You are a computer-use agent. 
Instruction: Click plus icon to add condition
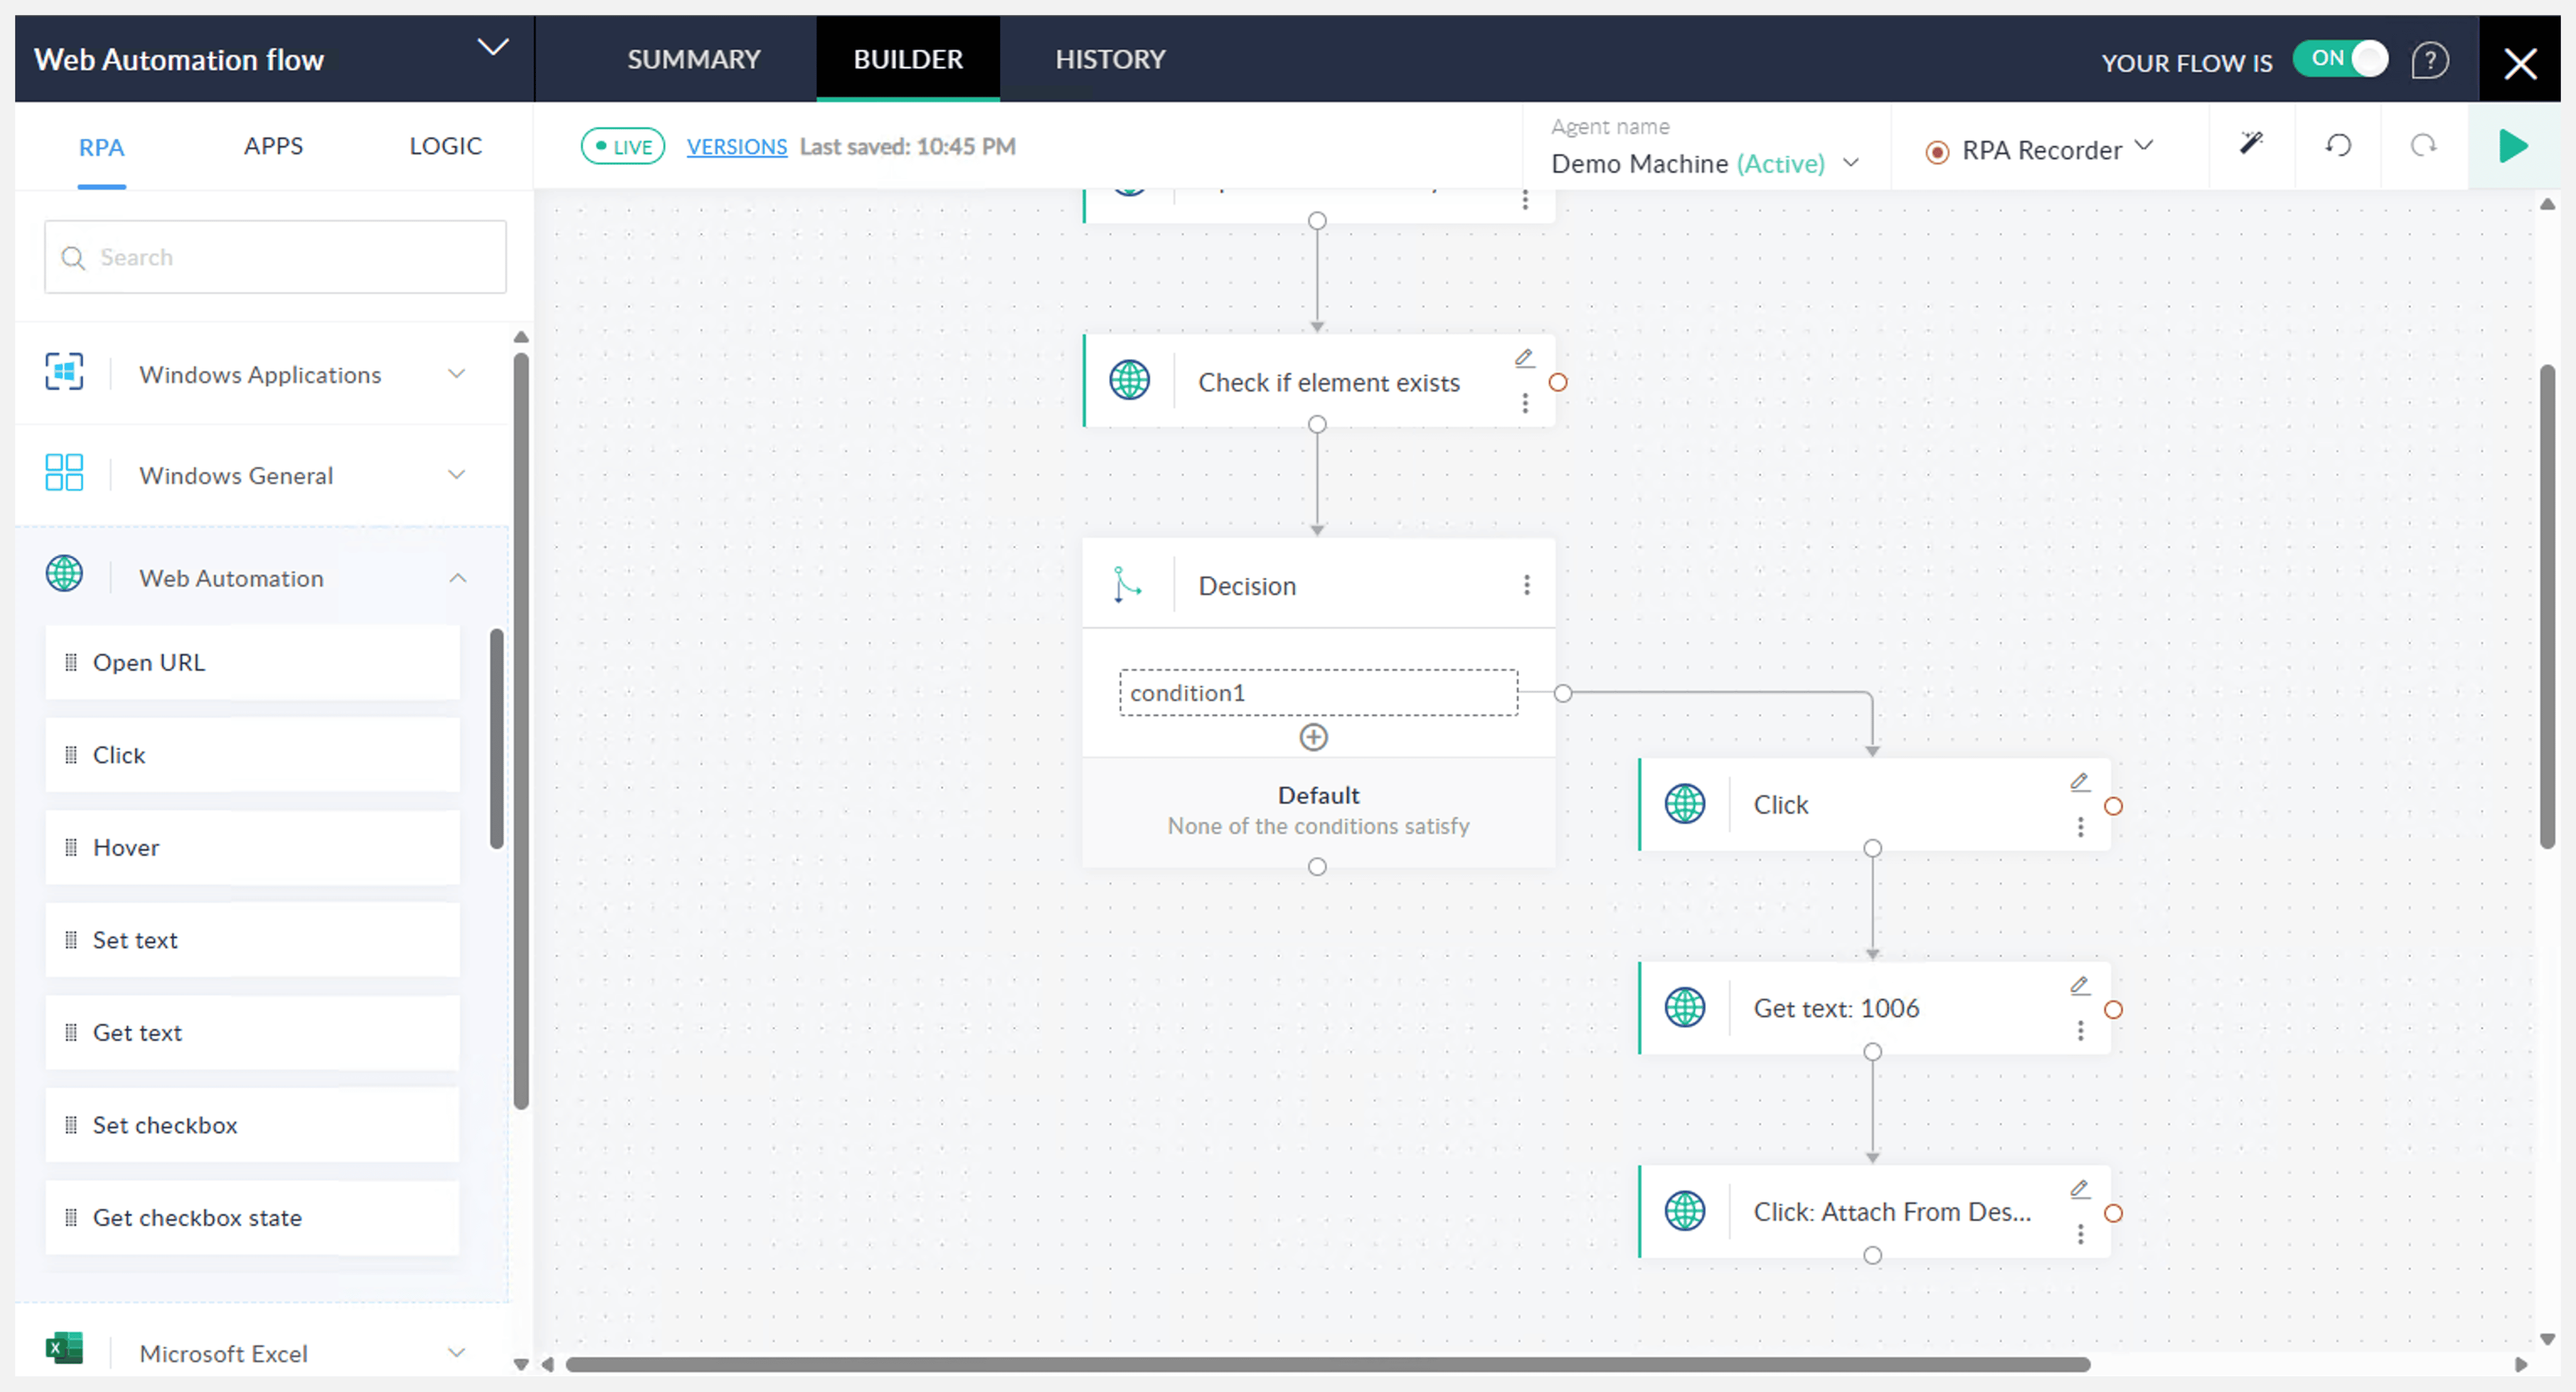(x=1313, y=737)
